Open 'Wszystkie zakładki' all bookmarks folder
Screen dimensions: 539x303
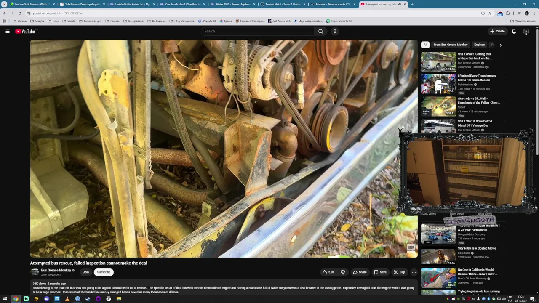(x=523, y=21)
